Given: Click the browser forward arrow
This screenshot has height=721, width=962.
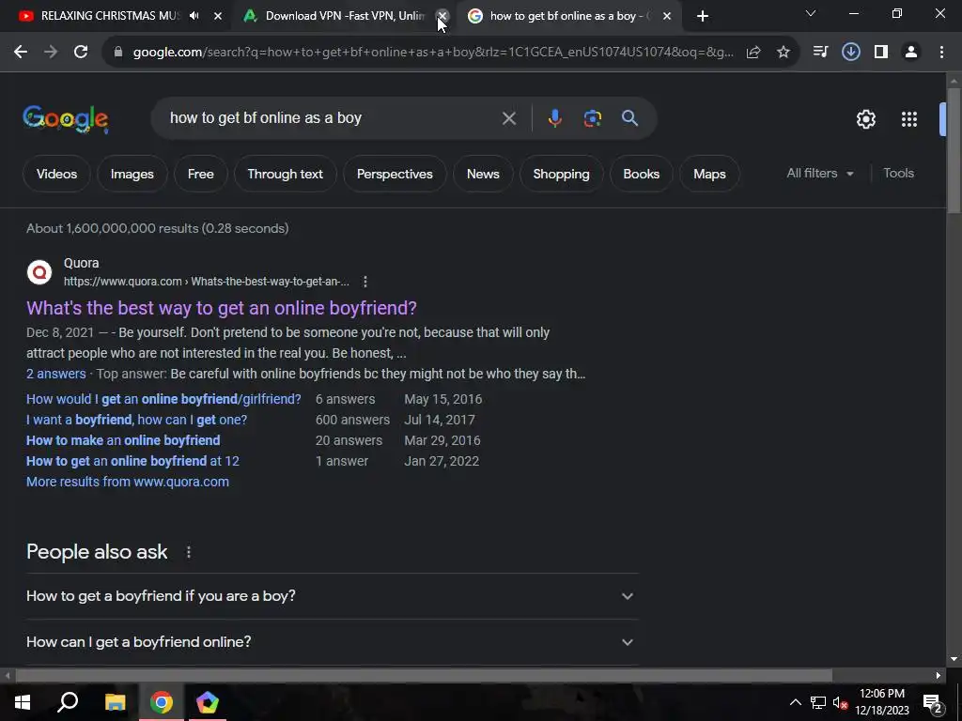Looking at the screenshot, I should (51, 53).
